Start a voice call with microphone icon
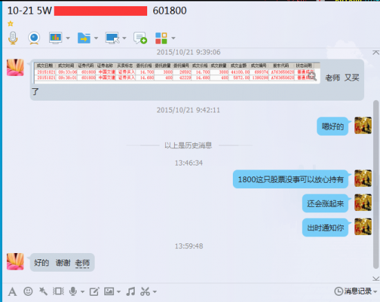Viewport: 380px width, 302px height. 13,38
